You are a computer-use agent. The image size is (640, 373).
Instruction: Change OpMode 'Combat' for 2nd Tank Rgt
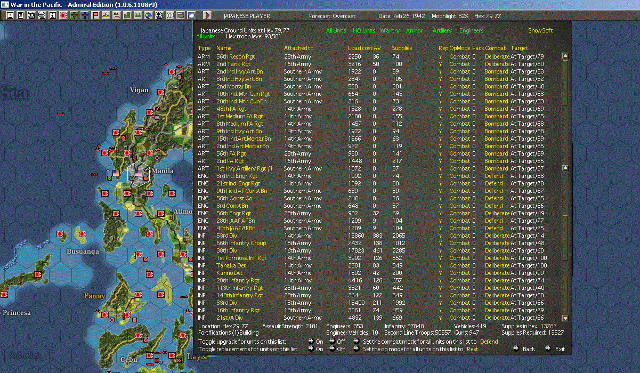(x=459, y=64)
